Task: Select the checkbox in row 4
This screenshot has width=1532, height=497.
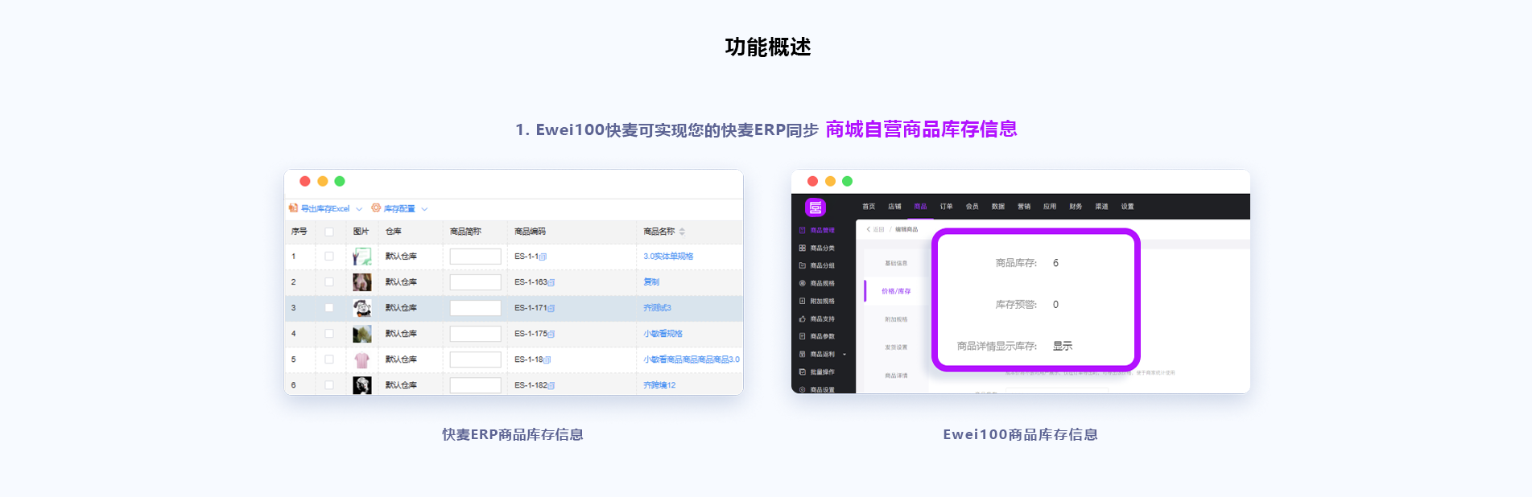Action: coord(329,334)
